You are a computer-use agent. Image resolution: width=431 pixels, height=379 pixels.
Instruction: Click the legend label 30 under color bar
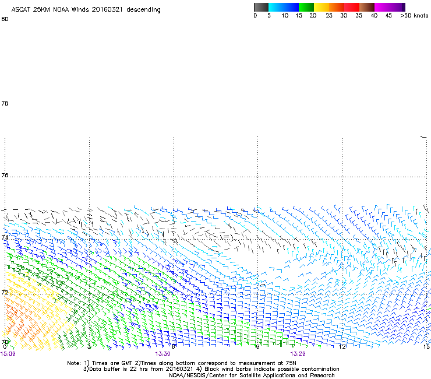click(x=344, y=16)
